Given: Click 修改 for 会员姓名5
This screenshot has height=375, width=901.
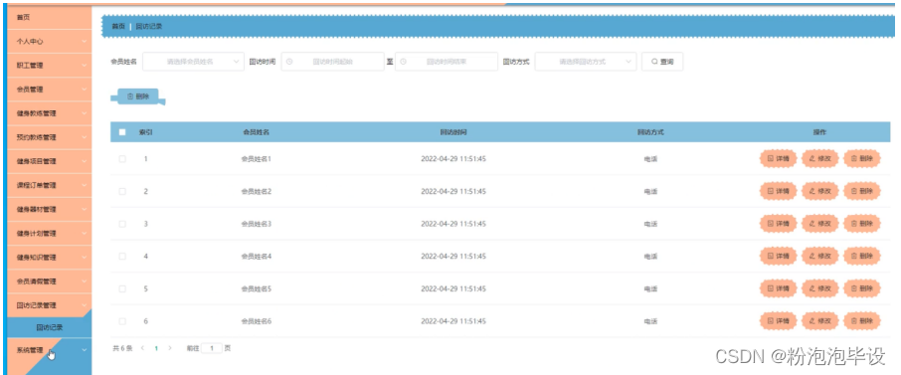Looking at the screenshot, I should [x=820, y=288].
